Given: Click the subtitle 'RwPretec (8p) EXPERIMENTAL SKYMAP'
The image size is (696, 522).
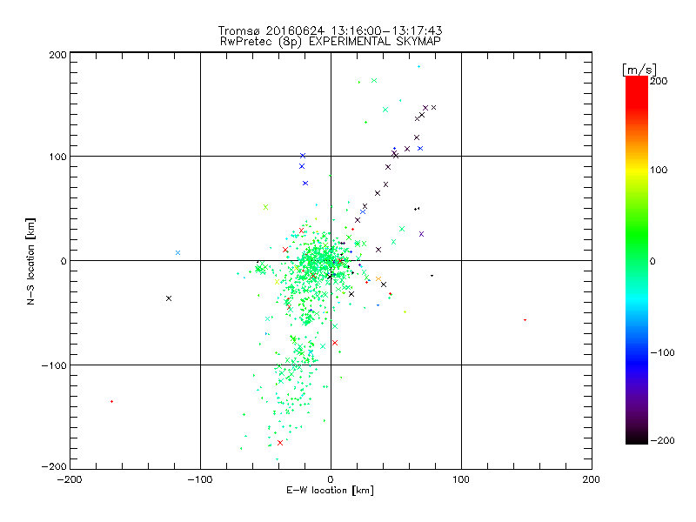Looking at the screenshot, I should pyautogui.click(x=331, y=42).
